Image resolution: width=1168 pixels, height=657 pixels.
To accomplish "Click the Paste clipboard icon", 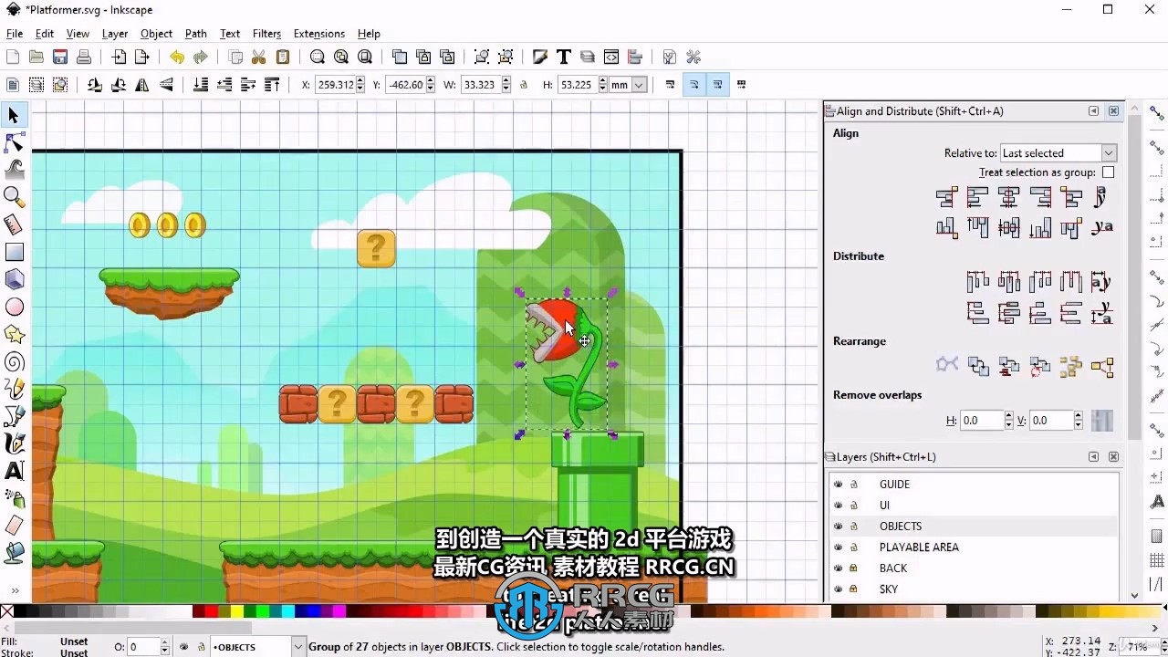I will point(283,57).
